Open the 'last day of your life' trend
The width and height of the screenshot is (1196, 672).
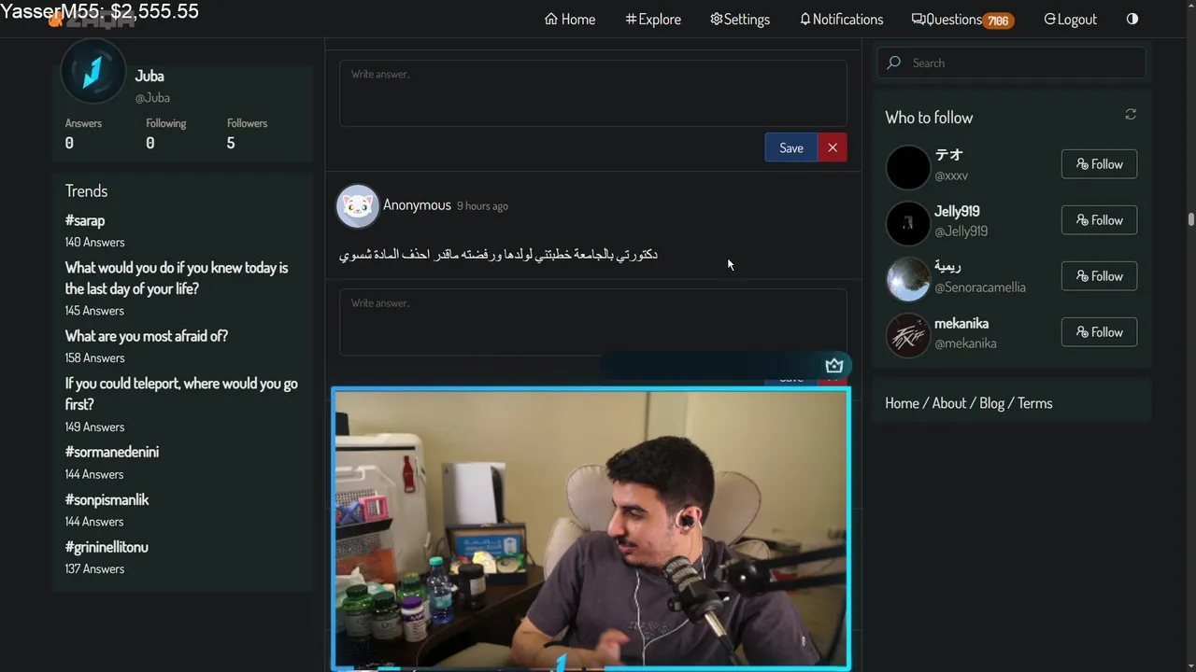coord(177,278)
